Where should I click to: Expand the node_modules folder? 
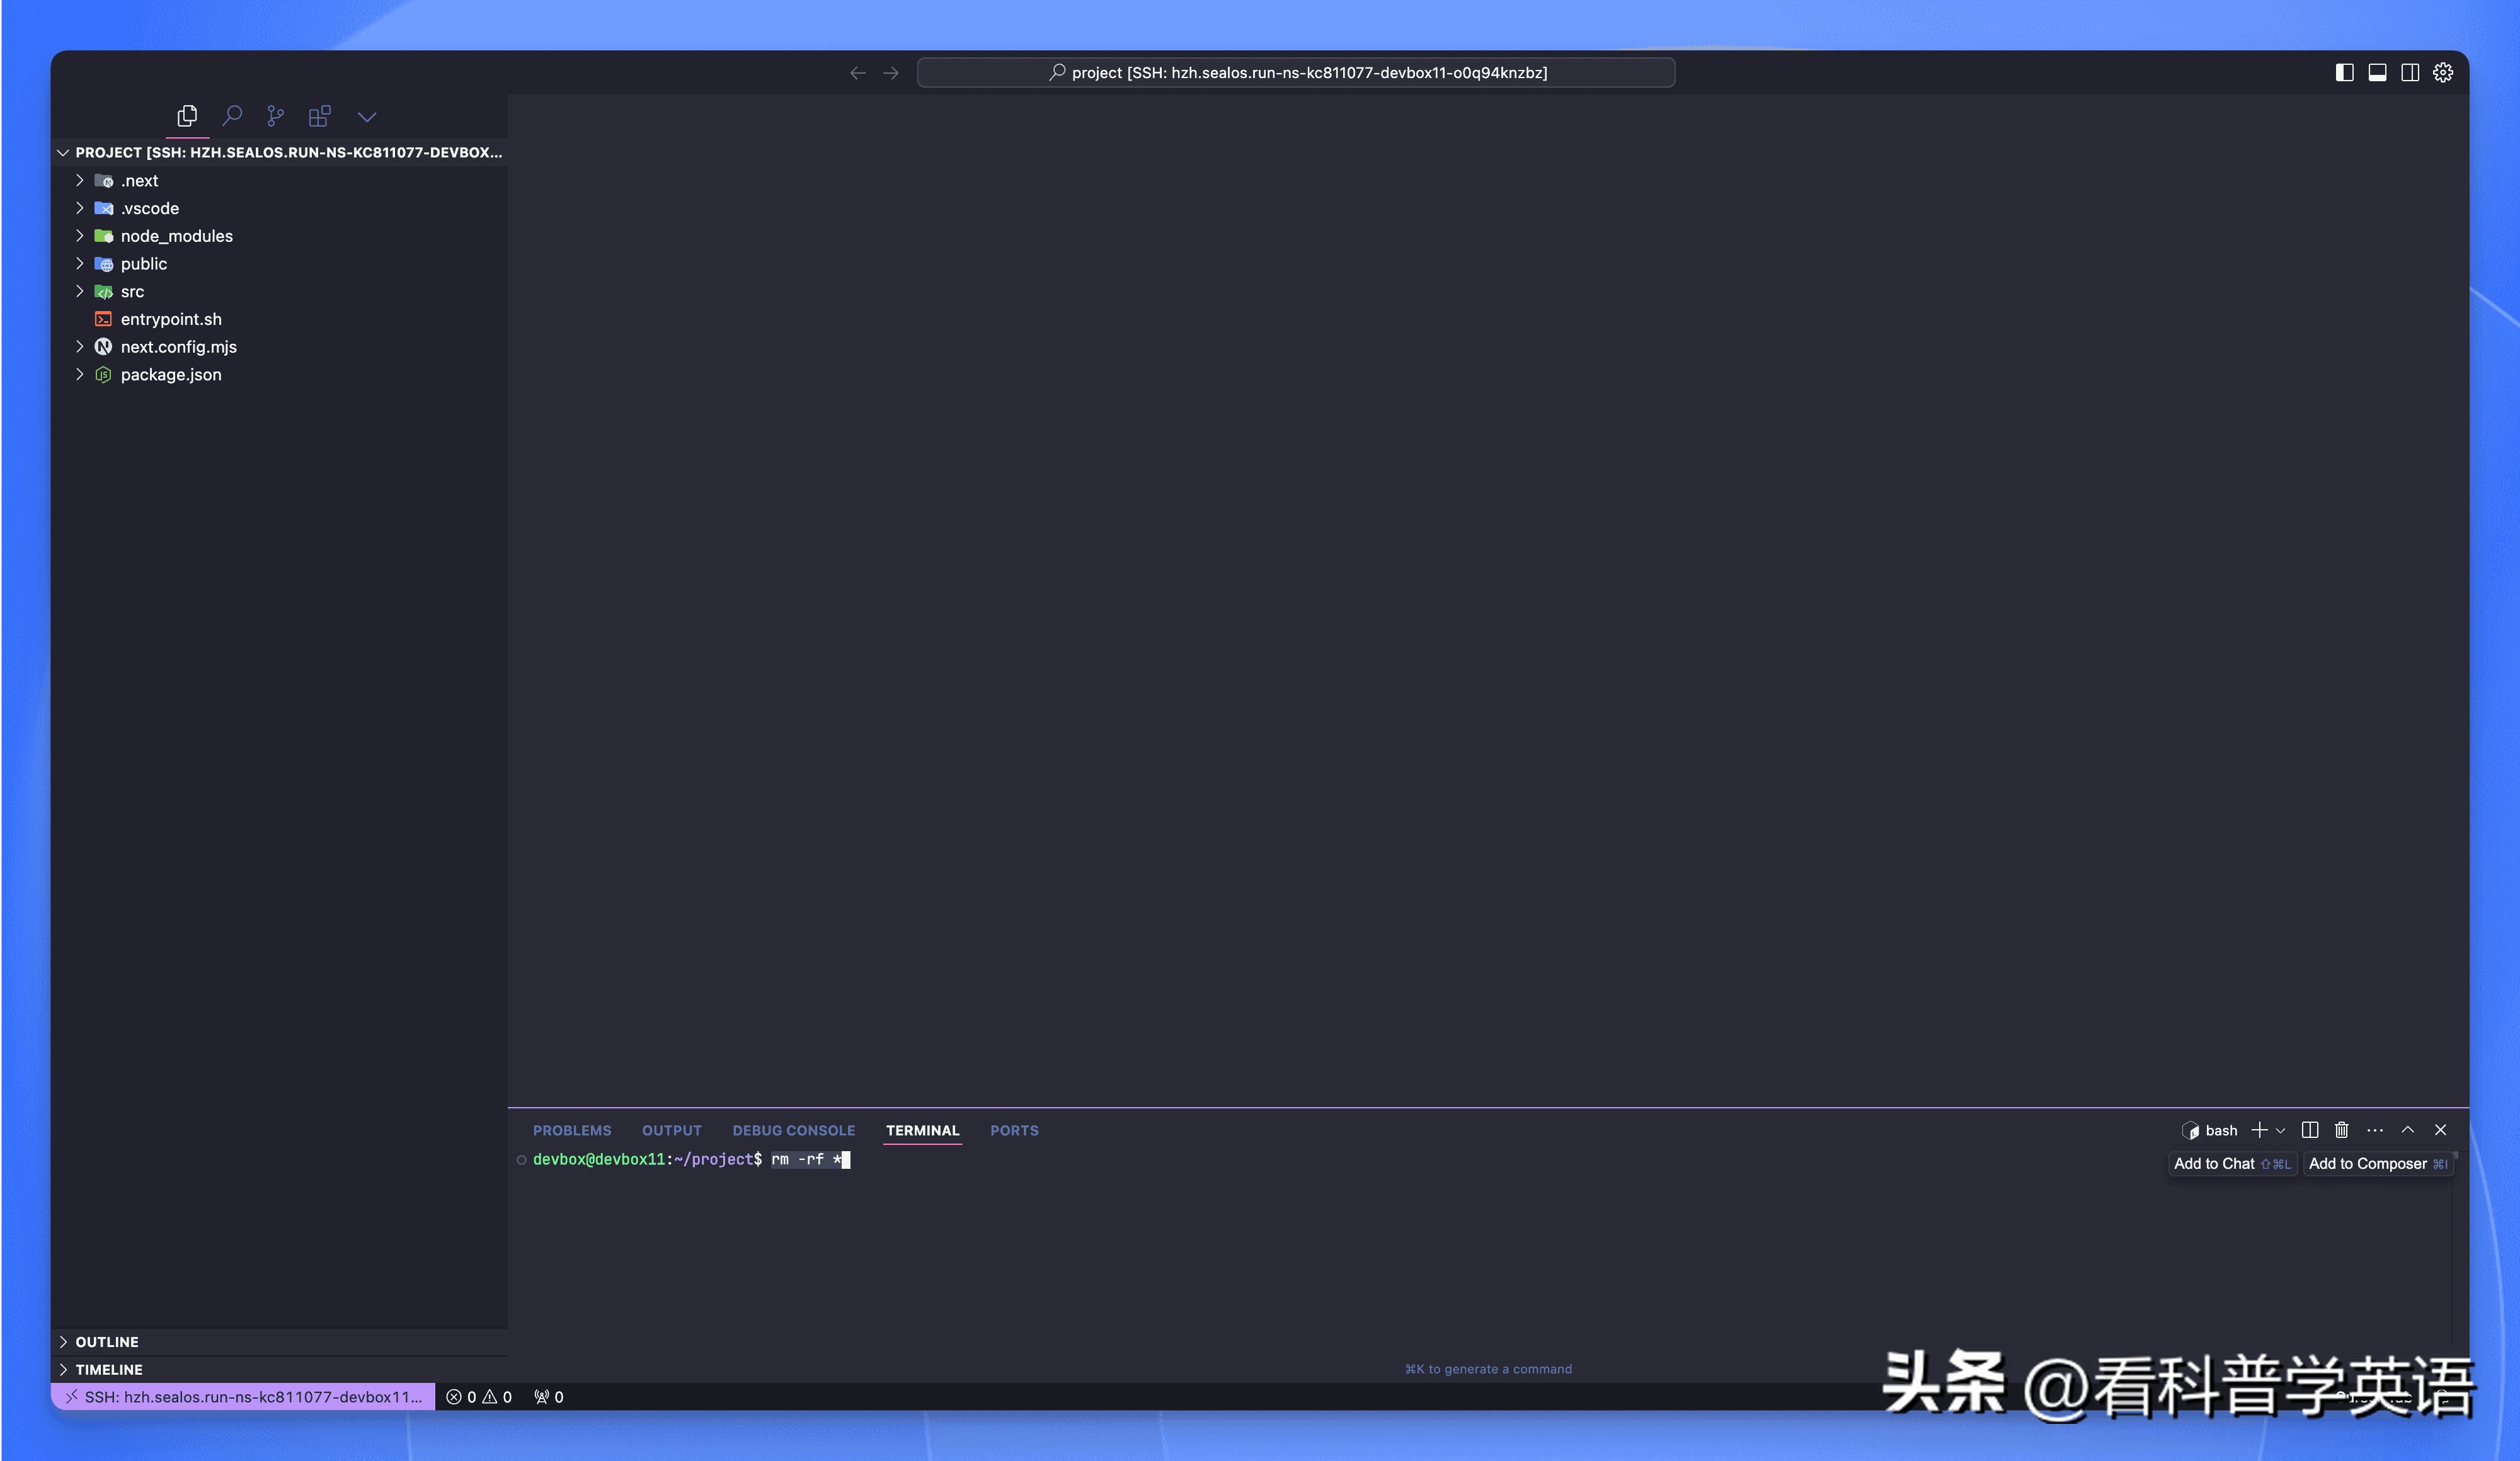(x=80, y=236)
